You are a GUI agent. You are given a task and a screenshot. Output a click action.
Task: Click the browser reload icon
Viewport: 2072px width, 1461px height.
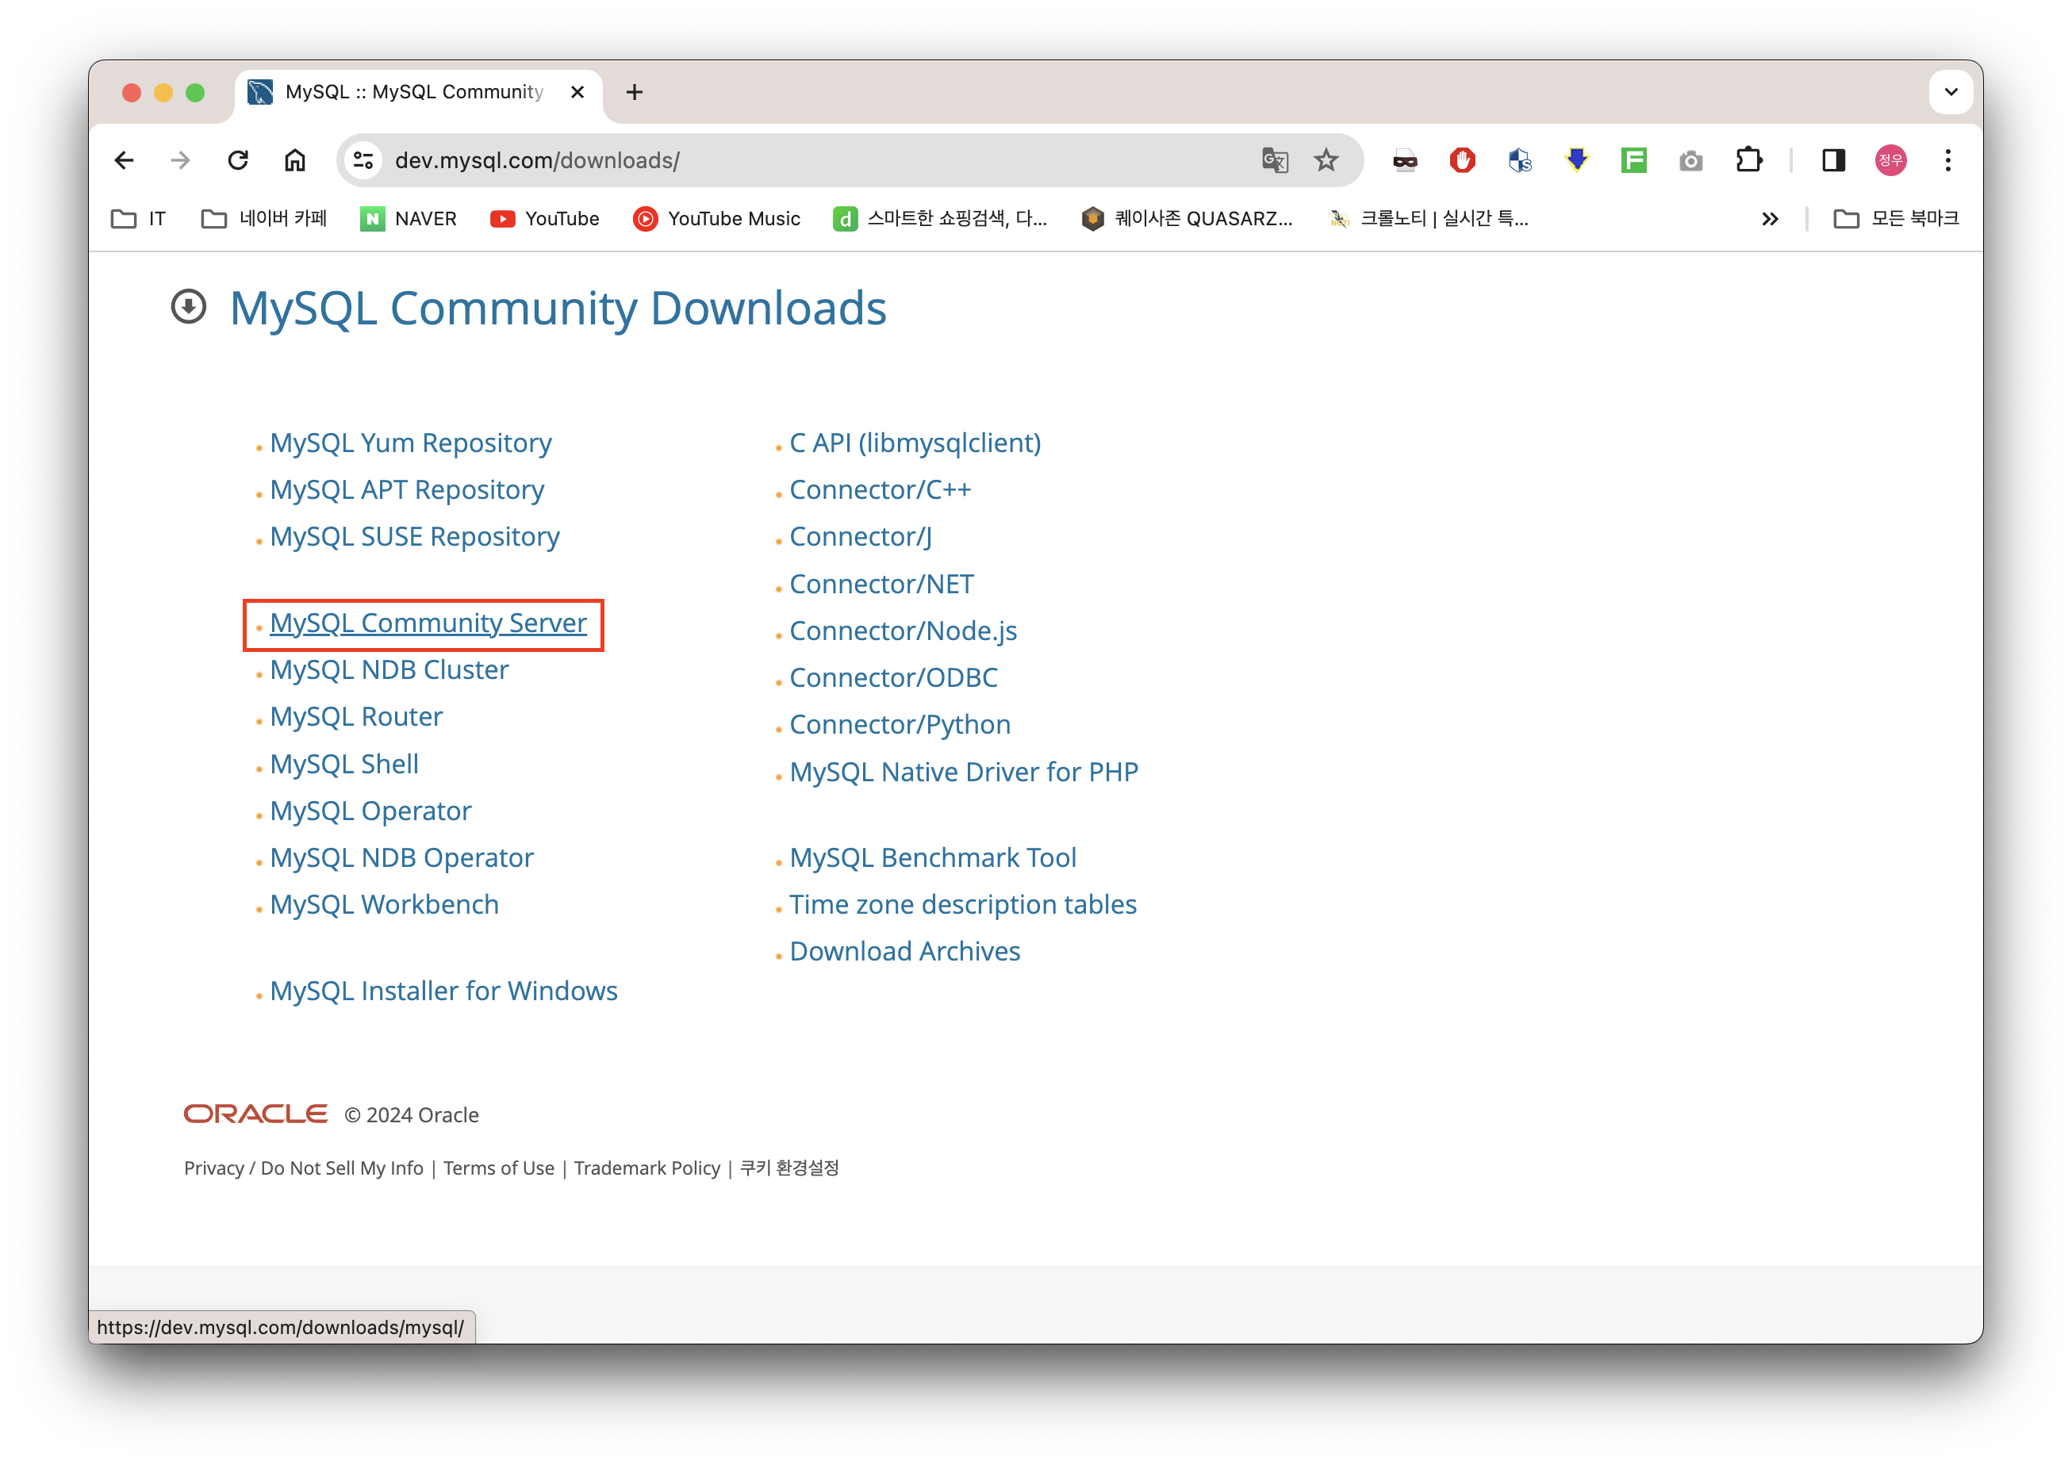[237, 161]
